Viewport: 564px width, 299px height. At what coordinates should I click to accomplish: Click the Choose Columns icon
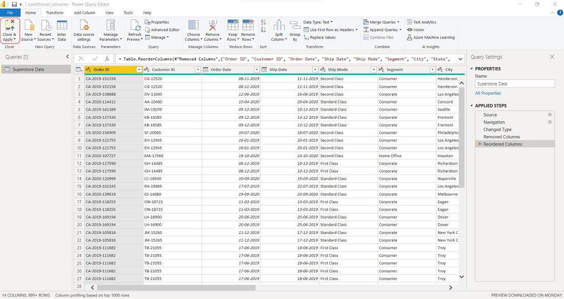tap(193, 26)
